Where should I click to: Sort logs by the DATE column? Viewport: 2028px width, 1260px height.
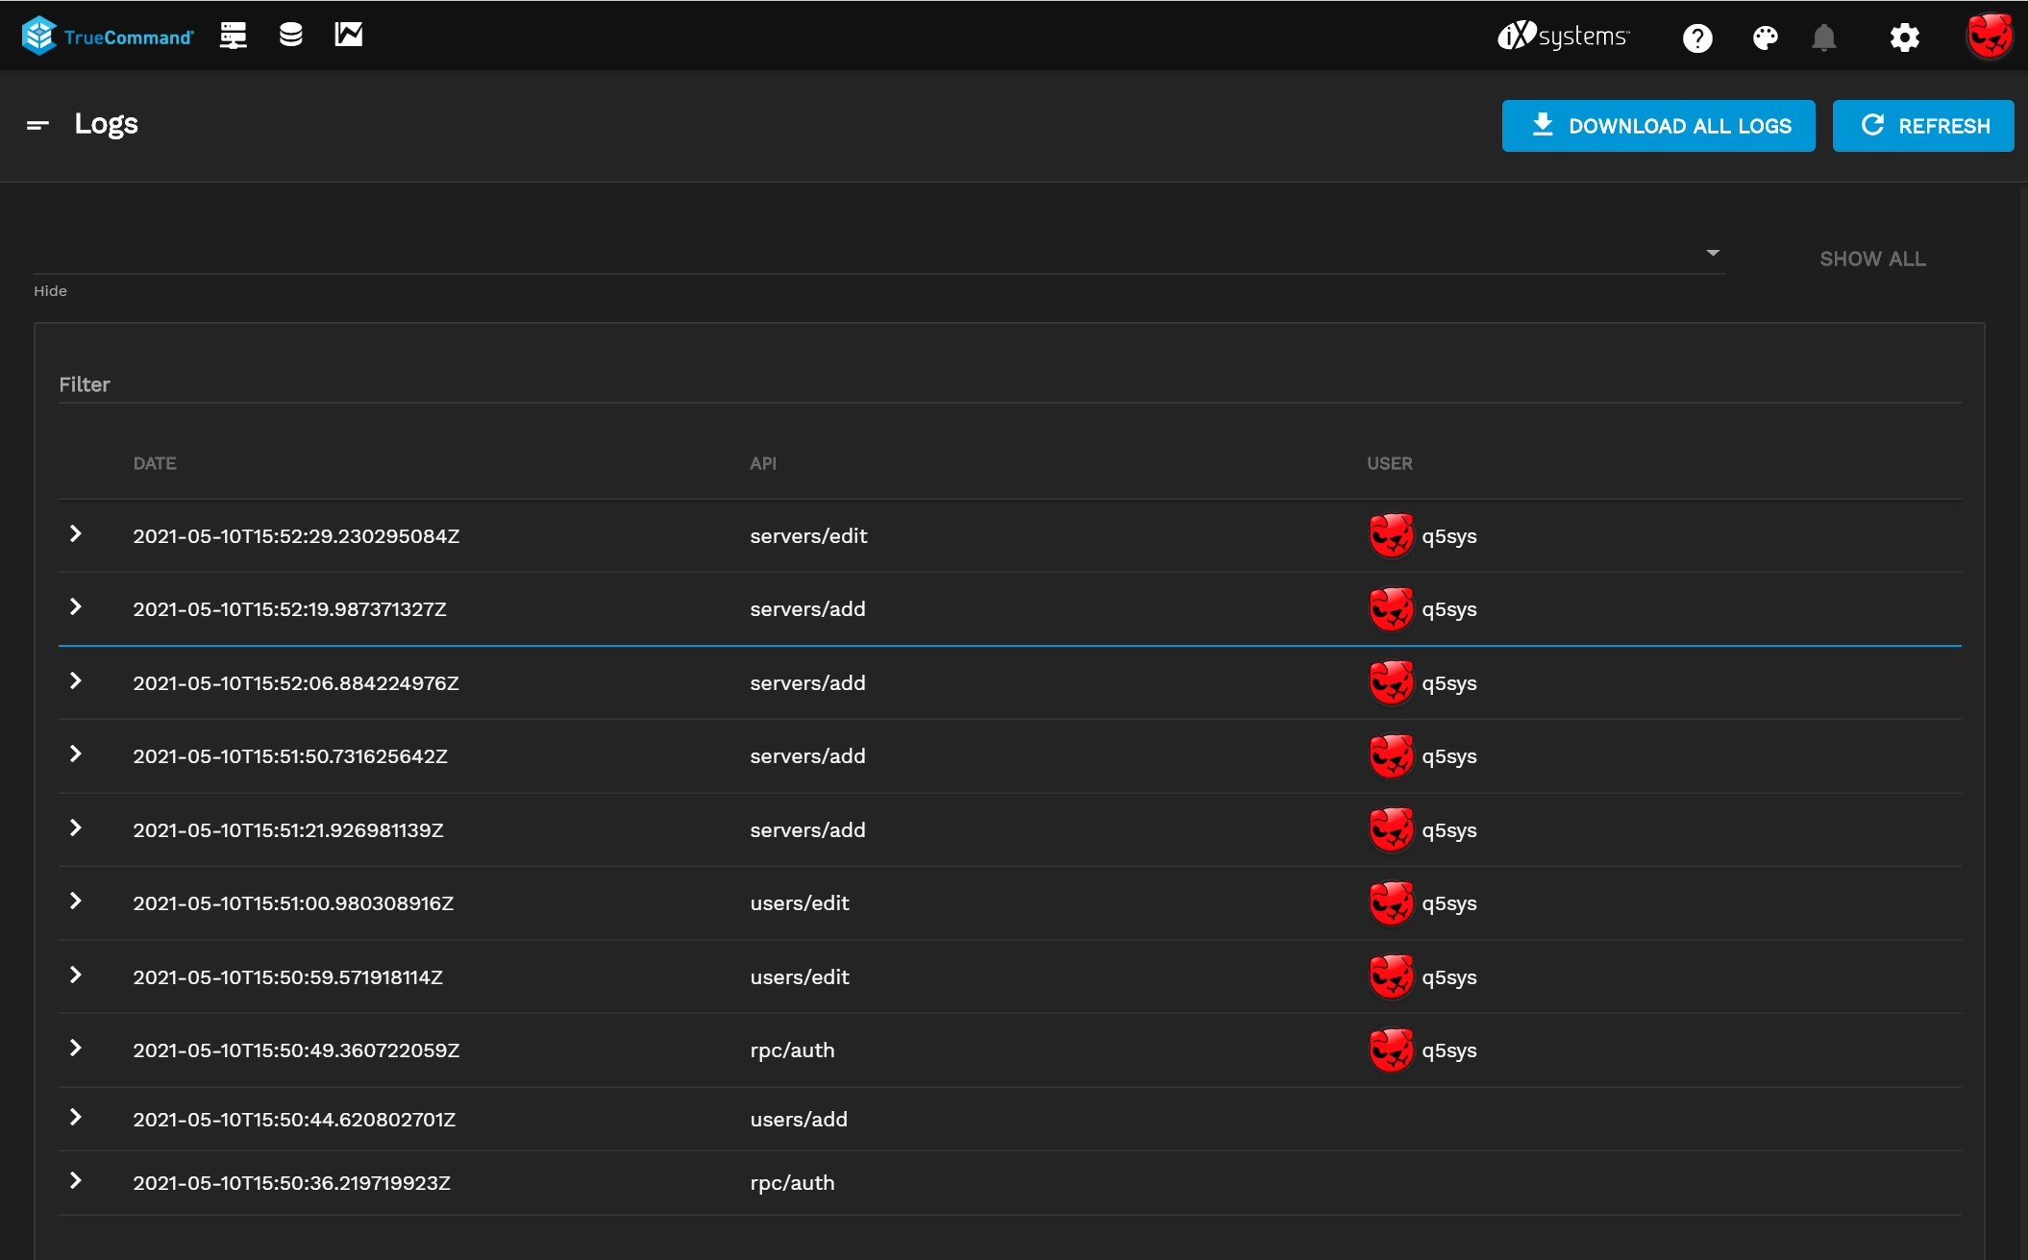coord(156,462)
